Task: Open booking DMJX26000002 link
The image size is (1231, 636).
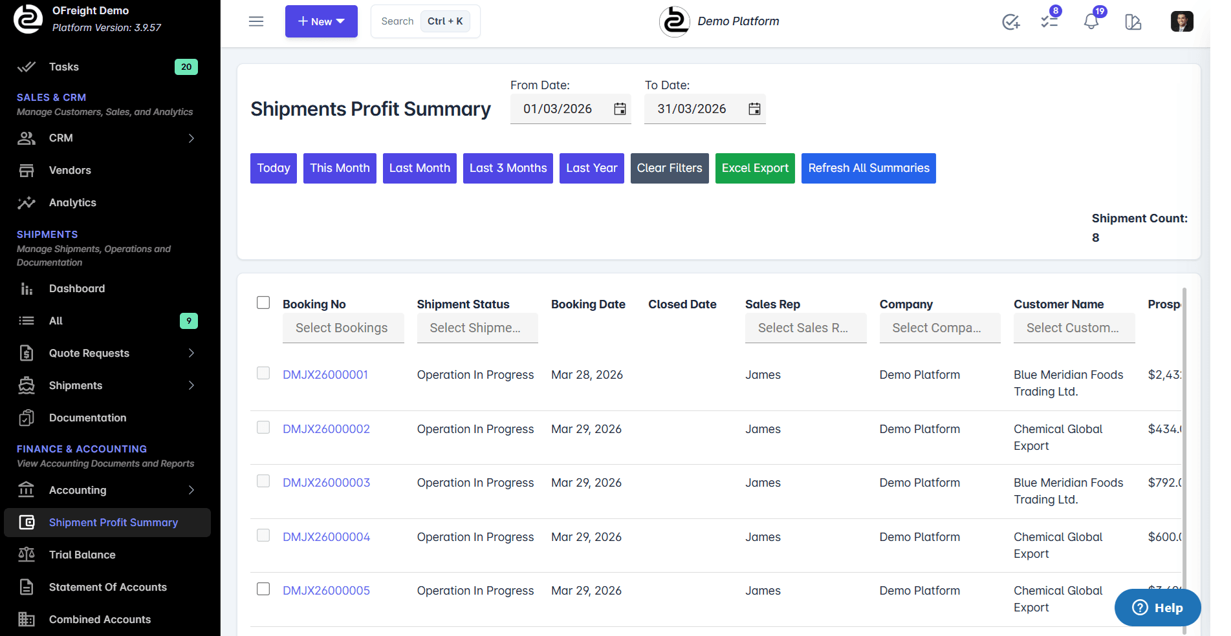Action: [326, 429]
